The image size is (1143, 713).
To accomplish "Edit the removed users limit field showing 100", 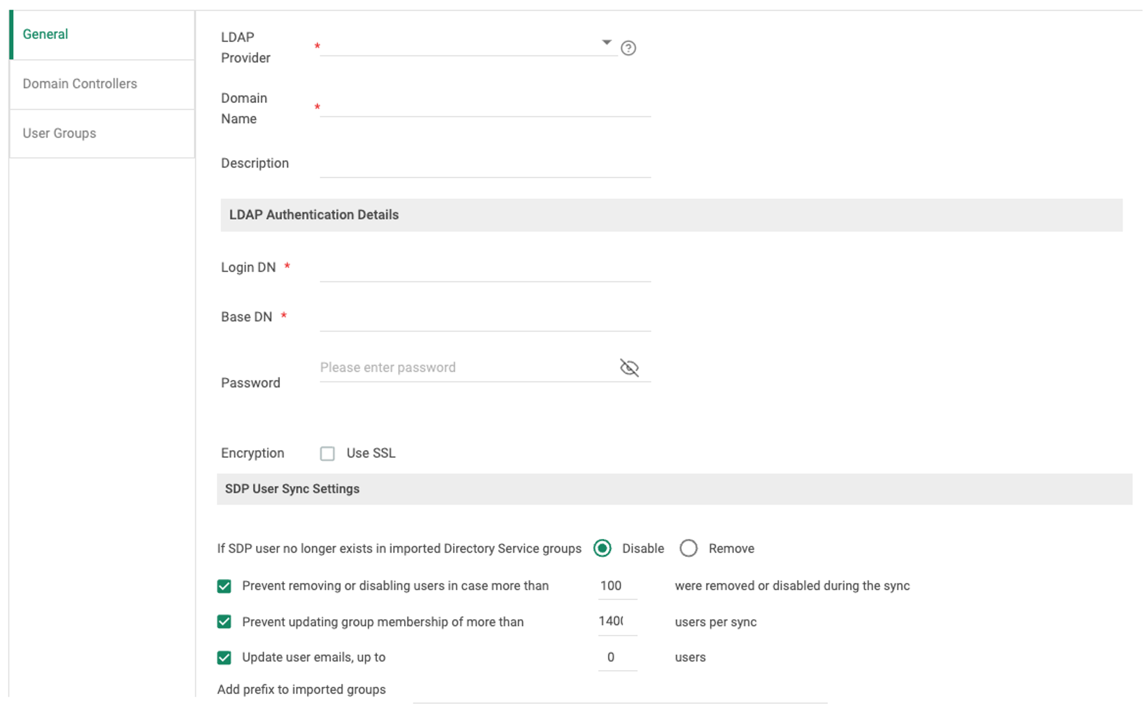I will pos(617,586).
